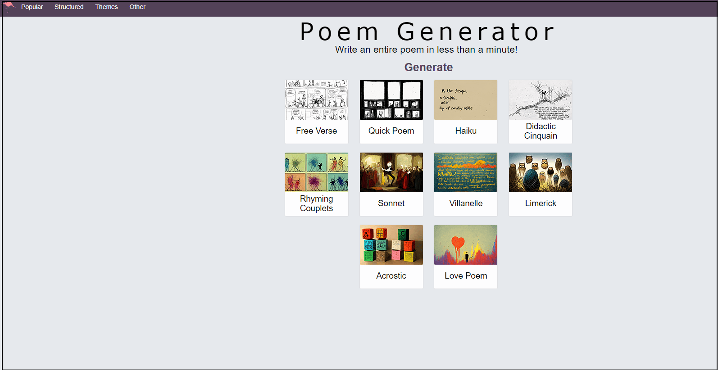Open the Sonnet painting thumbnail
Screen dimensions: 718x370
coord(391,172)
